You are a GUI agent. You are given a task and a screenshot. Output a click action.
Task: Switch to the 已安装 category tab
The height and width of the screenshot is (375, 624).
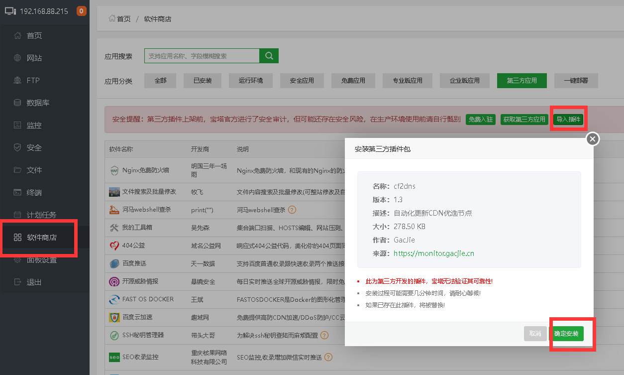pyautogui.click(x=202, y=80)
